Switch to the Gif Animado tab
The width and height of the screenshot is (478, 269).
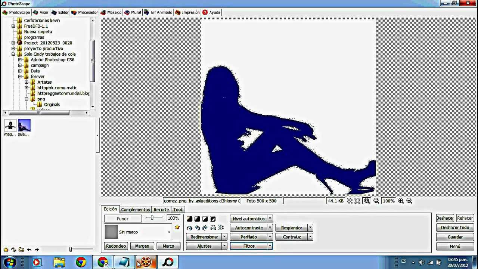[158, 12]
